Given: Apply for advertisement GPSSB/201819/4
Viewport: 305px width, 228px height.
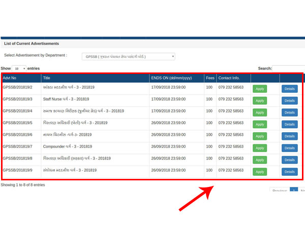Looking at the screenshot, I should (260, 112).
